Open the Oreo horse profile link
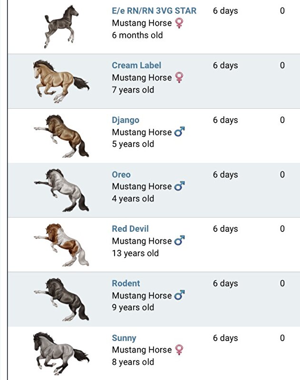Viewport: 300px width, 380px height. pyautogui.click(x=121, y=174)
